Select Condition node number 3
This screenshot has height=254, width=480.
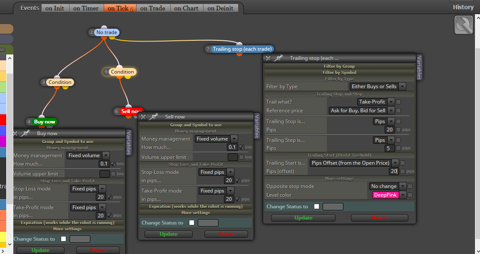(60, 82)
